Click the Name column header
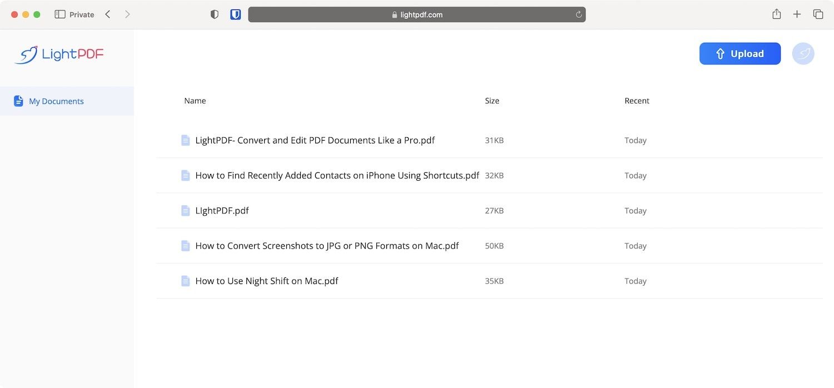 [x=195, y=101]
